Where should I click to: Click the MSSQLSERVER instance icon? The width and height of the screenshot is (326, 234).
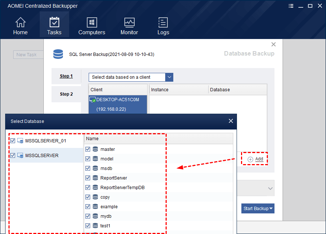[x=20, y=155]
